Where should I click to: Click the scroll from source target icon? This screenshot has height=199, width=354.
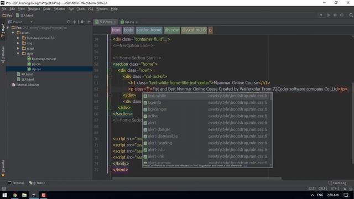69,22
